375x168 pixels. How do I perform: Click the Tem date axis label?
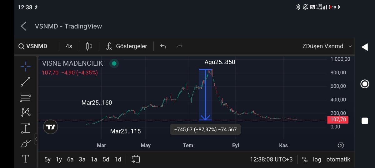pyautogui.click(x=188, y=145)
